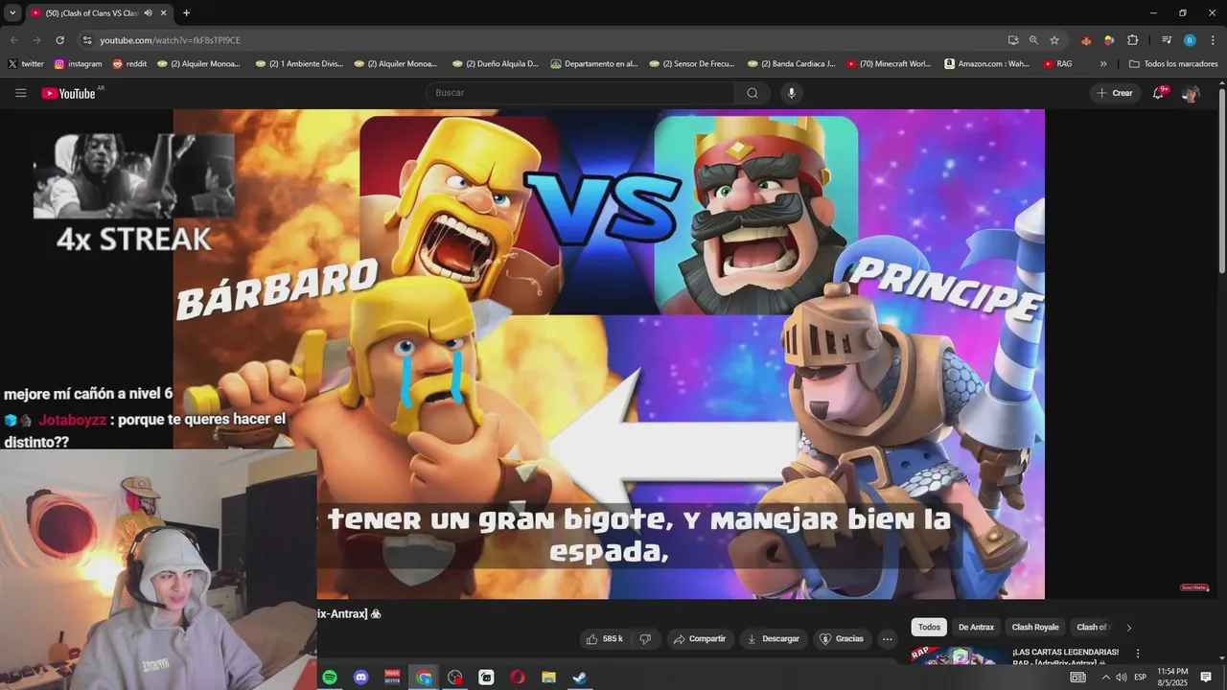Open the media control icon in the browser toolbar
The width and height of the screenshot is (1227, 690).
coord(1167,40)
